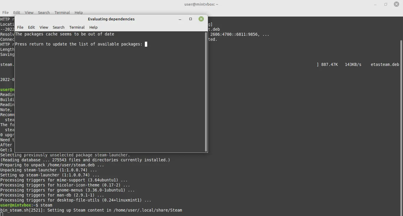Open View menu of user@mintvbox terminal
The width and height of the screenshot is (403, 216).
click(x=29, y=12)
